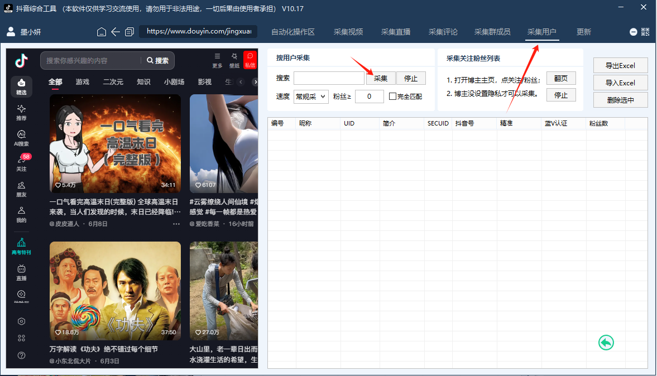Click the Douyin 搜索 magnifier button
This screenshot has height=376, width=657.
point(157,61)
